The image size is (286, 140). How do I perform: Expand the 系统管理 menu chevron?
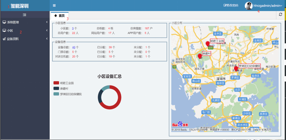click(x=47, y=22)
